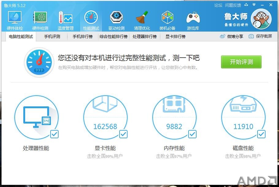Click 微博分享 share link

(x=231, y=36)
